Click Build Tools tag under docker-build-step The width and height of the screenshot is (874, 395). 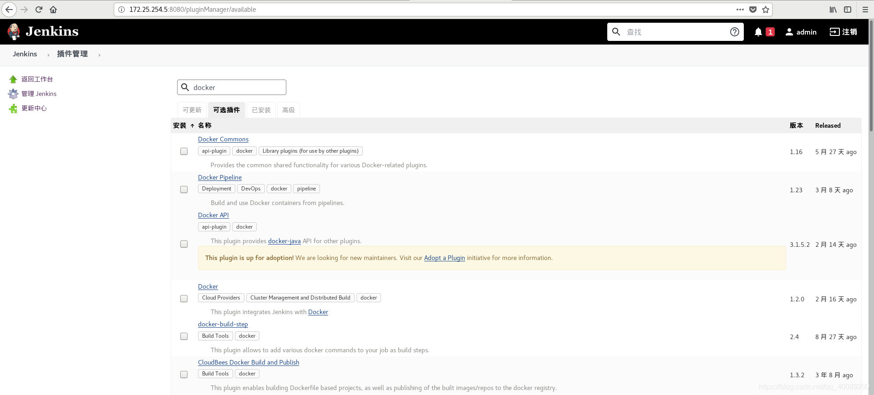pyautogui.click(x=215, y=336)
